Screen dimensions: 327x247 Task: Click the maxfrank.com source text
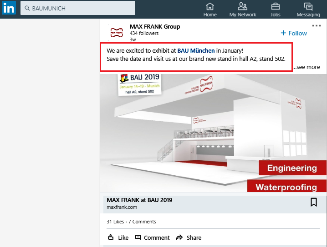click(122, 207)
